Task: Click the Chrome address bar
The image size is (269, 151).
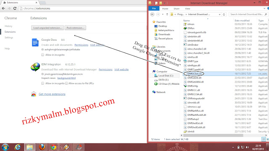Action: point(82,8)
